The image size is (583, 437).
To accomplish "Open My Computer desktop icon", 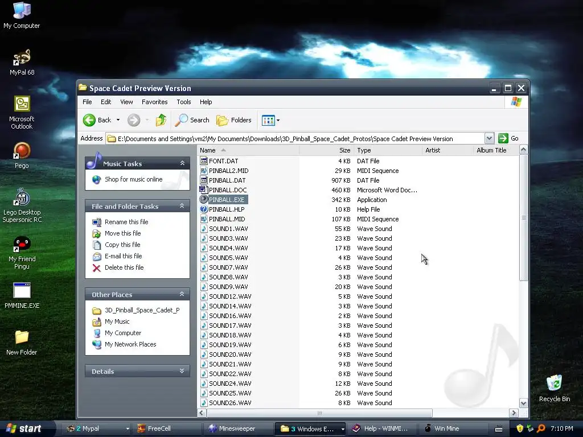I will click(22, 15).
